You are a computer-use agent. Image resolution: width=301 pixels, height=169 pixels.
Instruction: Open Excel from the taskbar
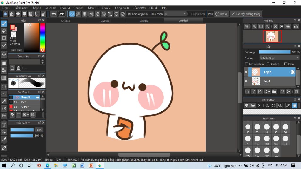tap(73, 165)
